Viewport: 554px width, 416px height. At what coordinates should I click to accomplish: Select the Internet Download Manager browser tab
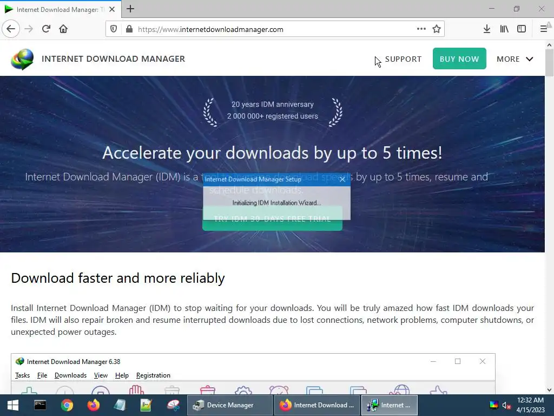pyautogui.click(x=61, y=9)
